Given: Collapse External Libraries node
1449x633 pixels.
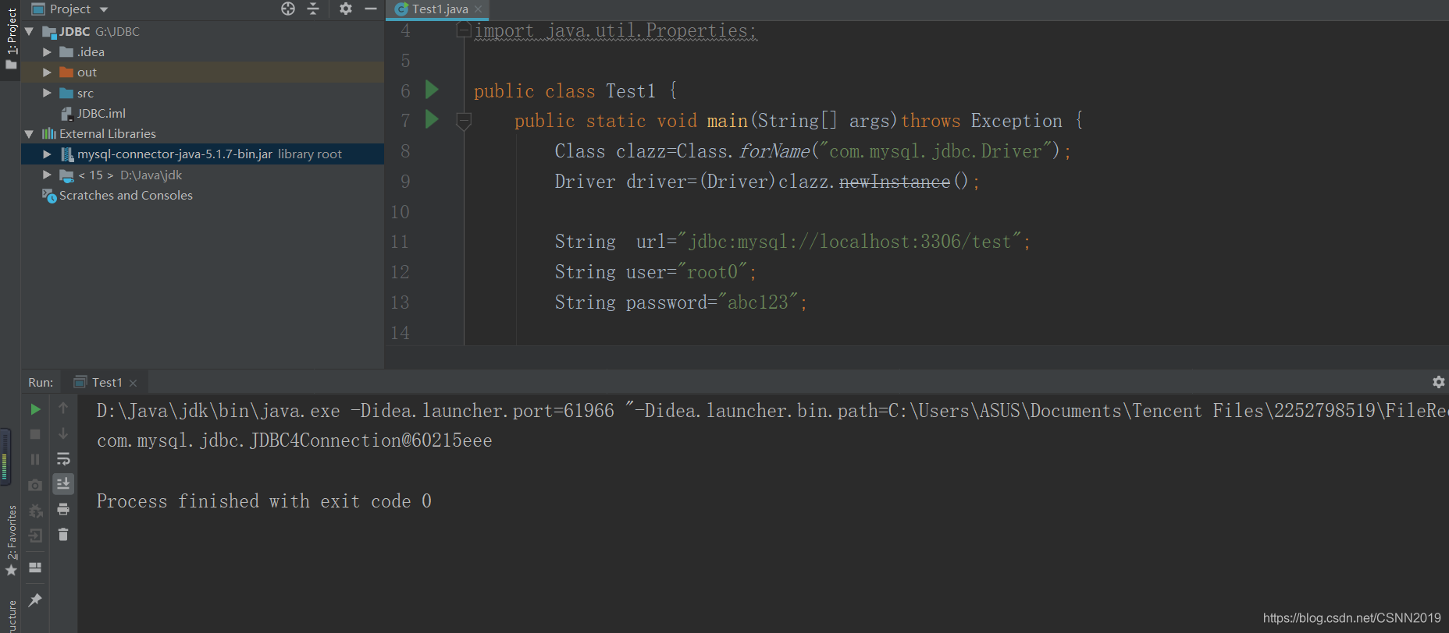Looking at the screenshot, I should click(29, 134).
